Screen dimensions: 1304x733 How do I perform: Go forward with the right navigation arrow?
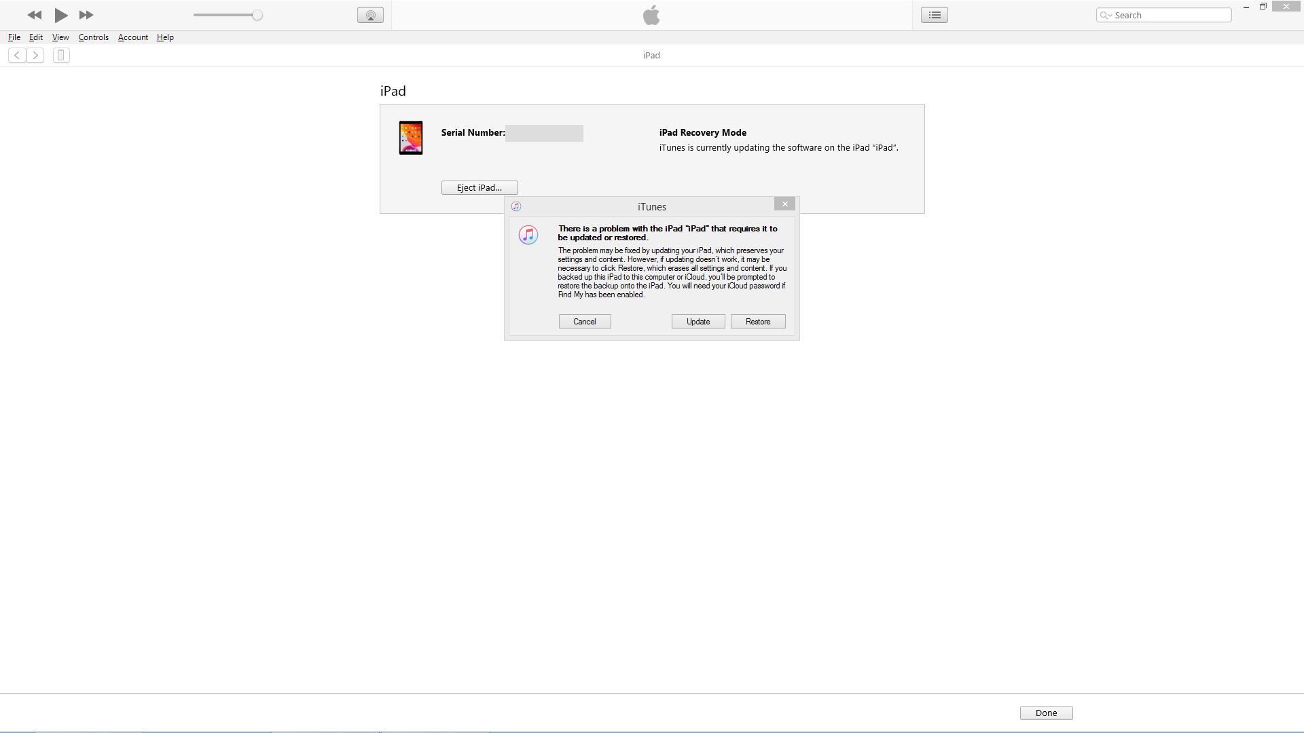(35, 56)
